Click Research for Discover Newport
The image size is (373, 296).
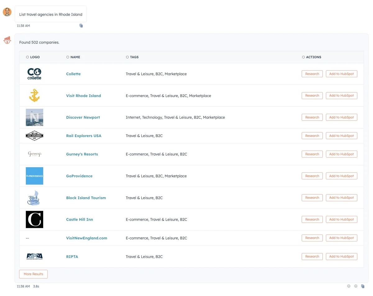(312, 117)
